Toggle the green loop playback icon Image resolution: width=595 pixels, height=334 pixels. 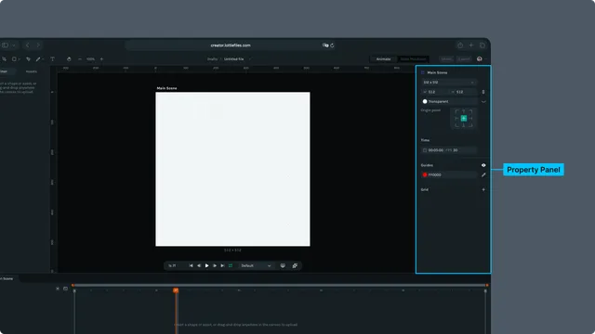231,266
